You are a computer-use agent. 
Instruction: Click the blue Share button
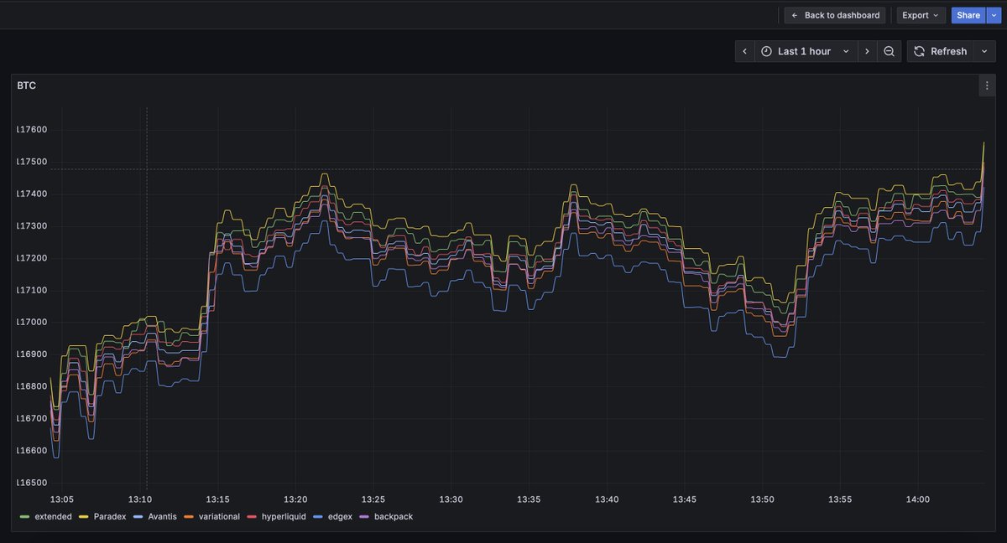pos(968,15)
